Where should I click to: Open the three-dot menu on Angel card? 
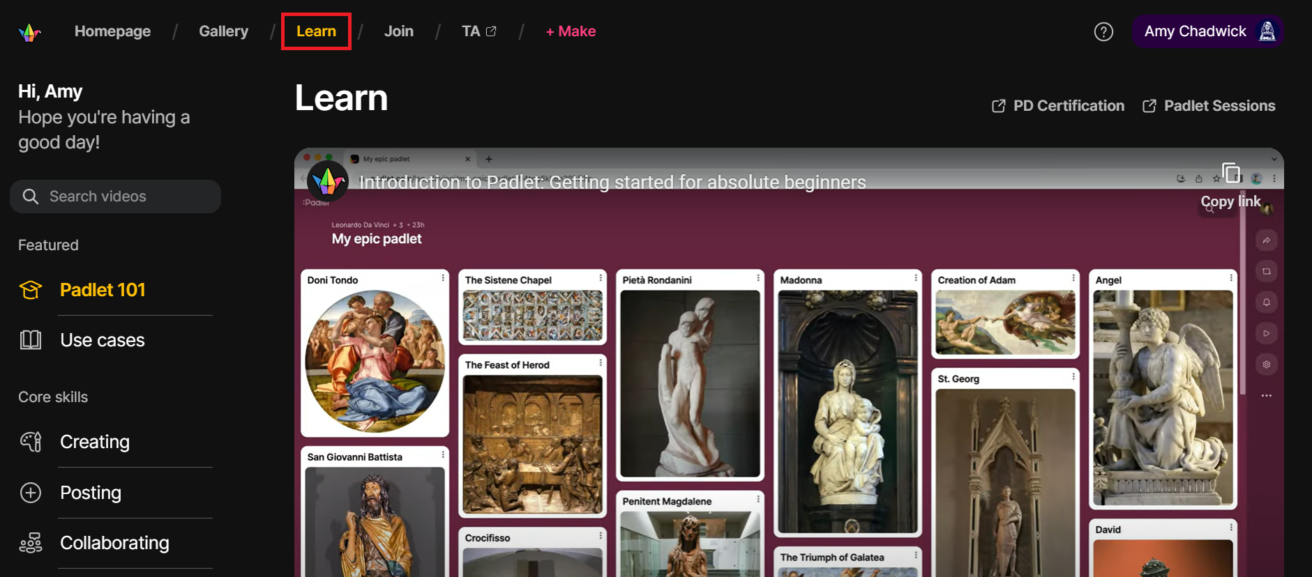pyautogui.click(x=1231, y=278)
